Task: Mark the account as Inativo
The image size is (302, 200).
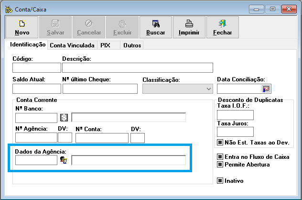Action: (220, 181)
